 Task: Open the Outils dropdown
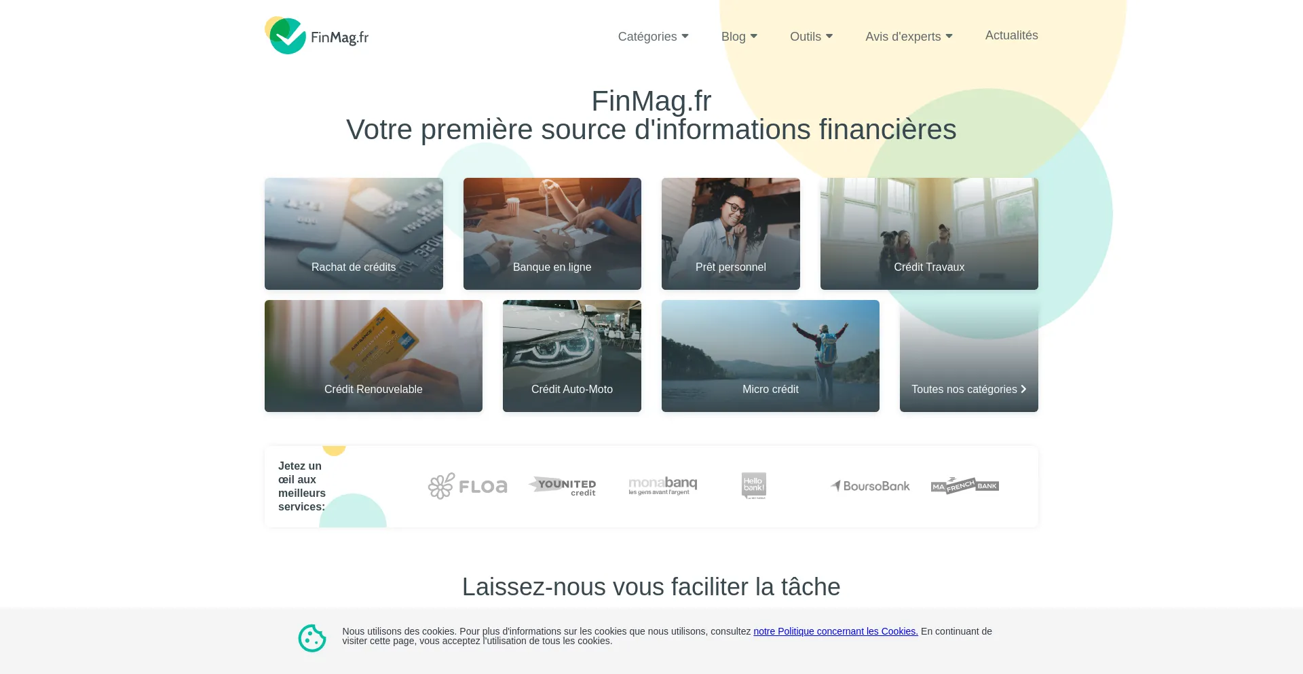(811, 37)
